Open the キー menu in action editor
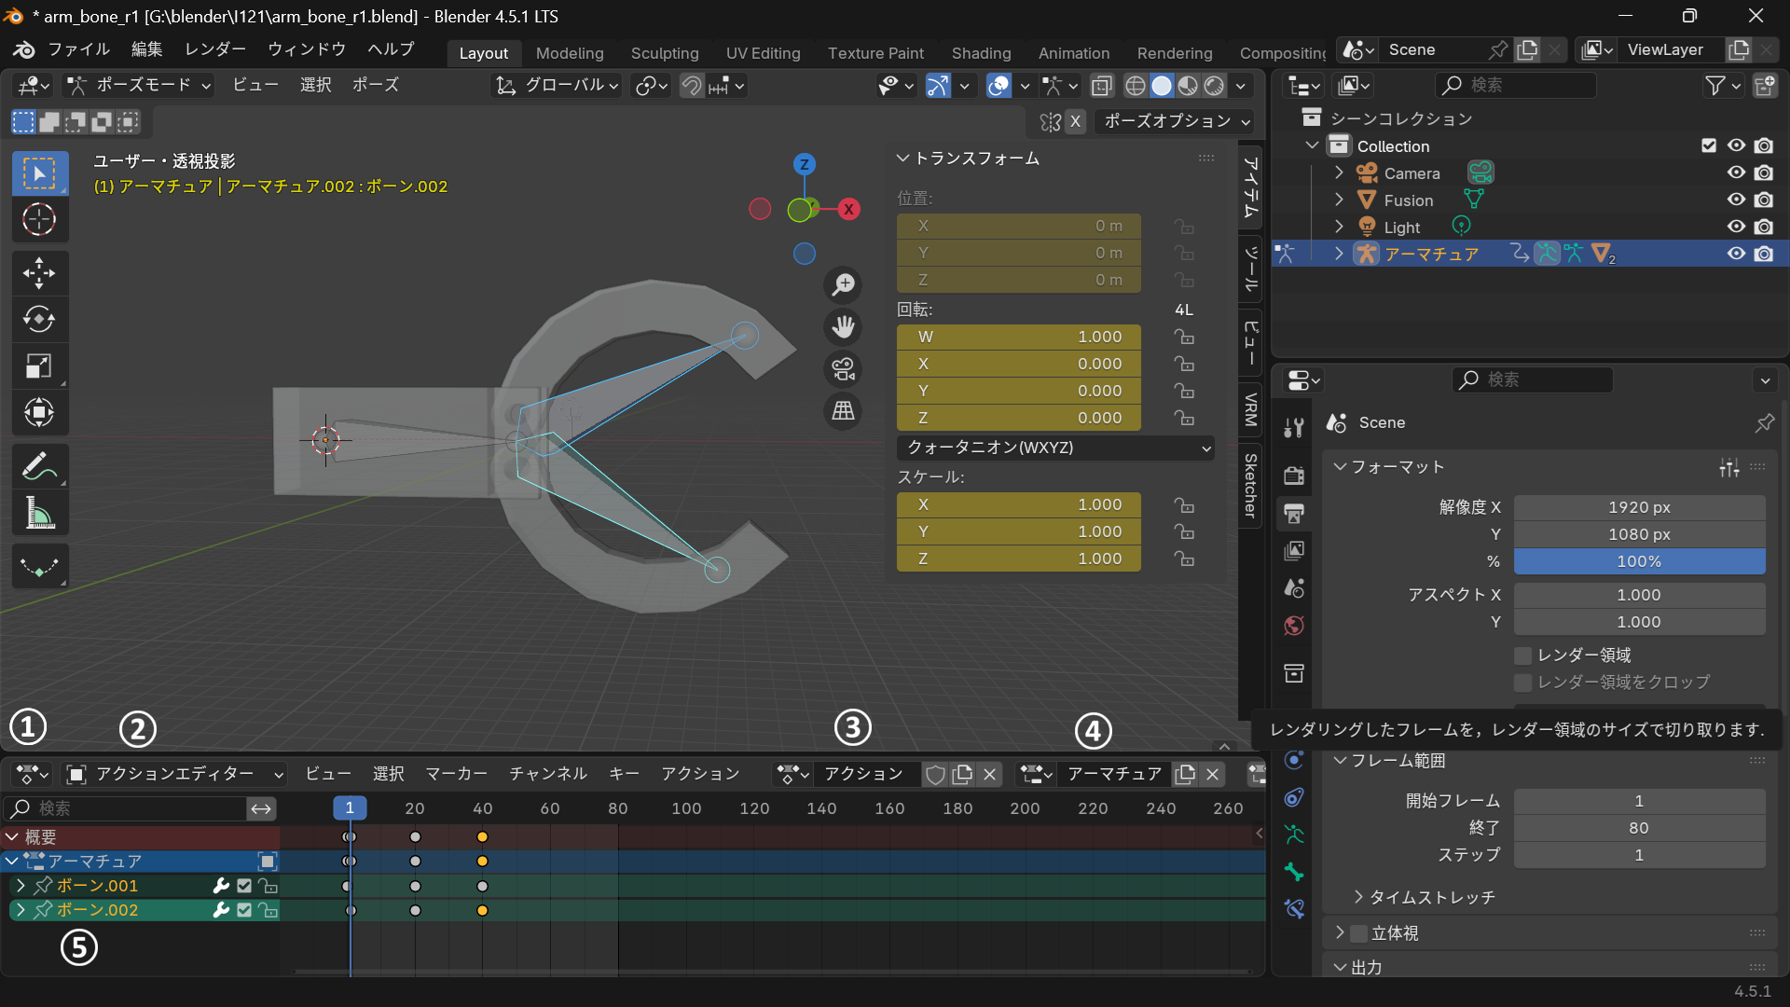 coord(624,774)
